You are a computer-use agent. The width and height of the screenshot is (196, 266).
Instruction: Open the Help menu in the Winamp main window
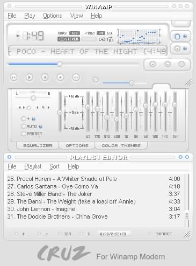click(97, 16)
